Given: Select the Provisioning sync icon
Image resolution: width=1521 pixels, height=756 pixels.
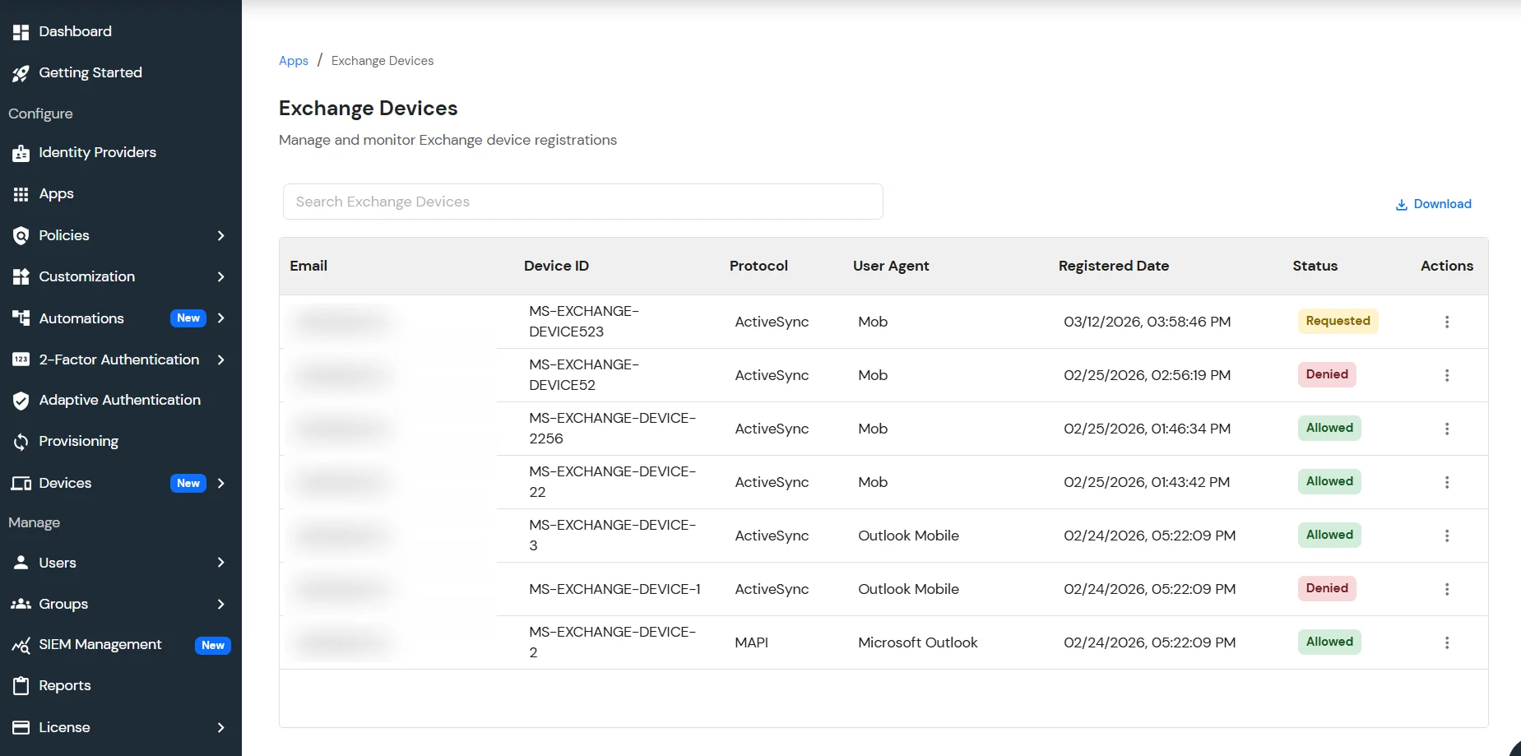Looking at the screenshot, I should (x=21, y=441).
